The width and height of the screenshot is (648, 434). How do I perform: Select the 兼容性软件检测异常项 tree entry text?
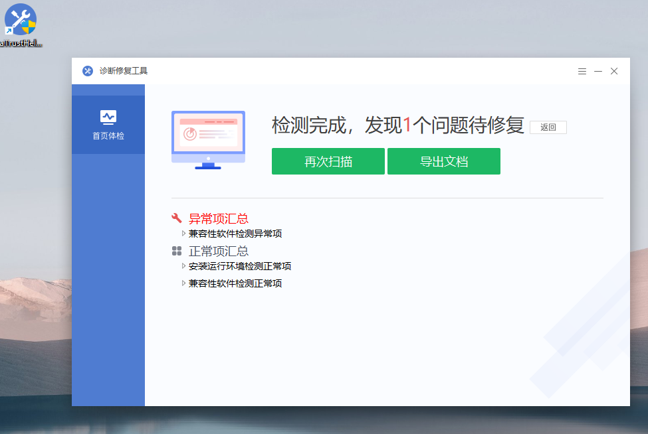coord(235,234)
